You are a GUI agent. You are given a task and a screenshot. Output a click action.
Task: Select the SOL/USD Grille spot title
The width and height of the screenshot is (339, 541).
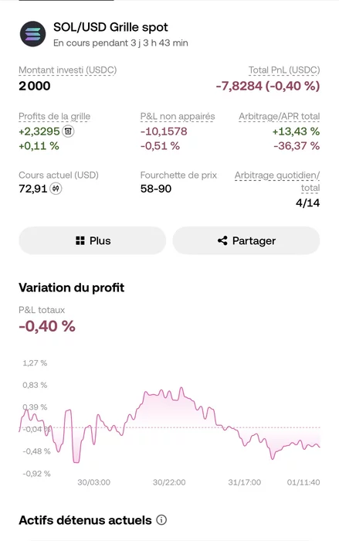point(110,27)
